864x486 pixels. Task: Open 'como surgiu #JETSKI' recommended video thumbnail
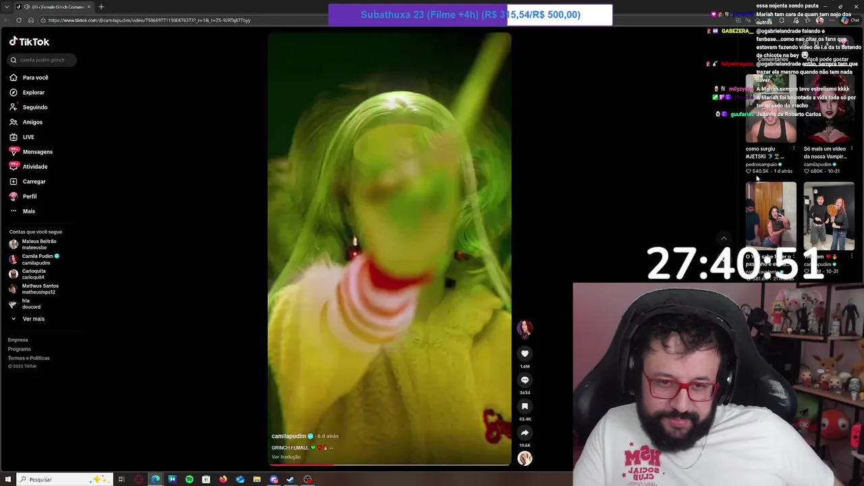click(x=771, y=108)
